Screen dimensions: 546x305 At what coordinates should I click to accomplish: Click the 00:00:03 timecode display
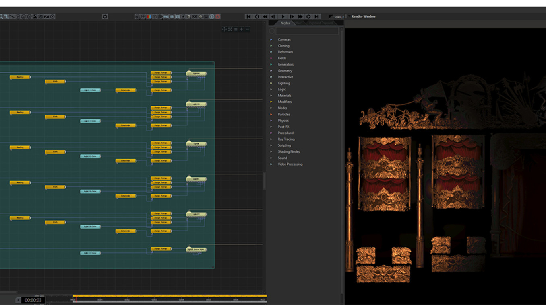pyautogui.click(x=33, y=300)
